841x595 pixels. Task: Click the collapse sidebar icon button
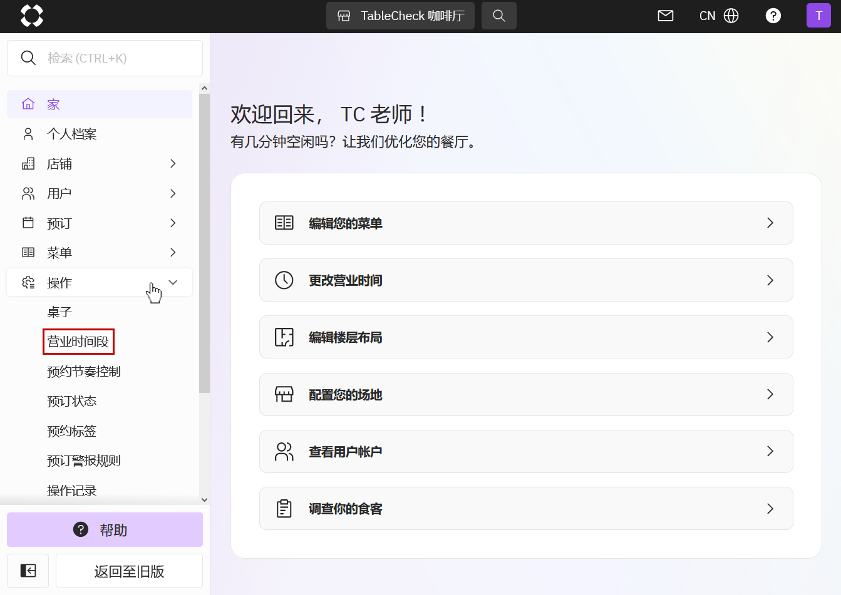point(28,571)
